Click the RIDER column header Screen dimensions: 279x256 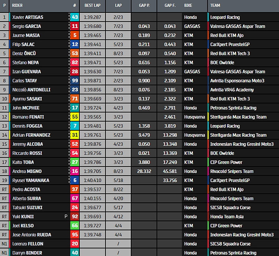[17, 6]
